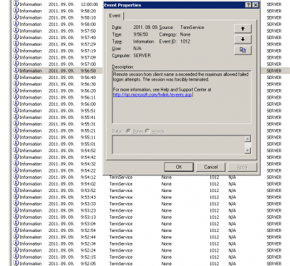
Task: Click information icon of the 9:55:31 event
Action: pos(16,123)
